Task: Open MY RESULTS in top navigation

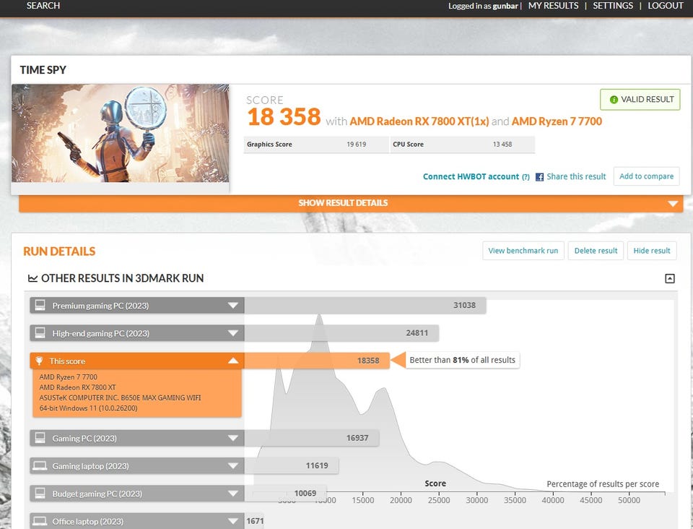Action: click(553, 6)
